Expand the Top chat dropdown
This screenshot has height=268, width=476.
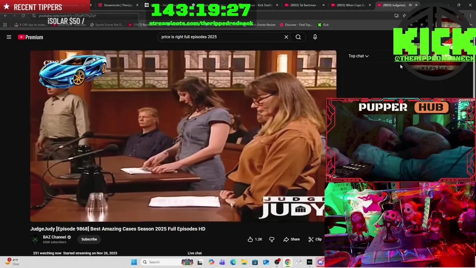pyautogui.click(x=358, y=56)
